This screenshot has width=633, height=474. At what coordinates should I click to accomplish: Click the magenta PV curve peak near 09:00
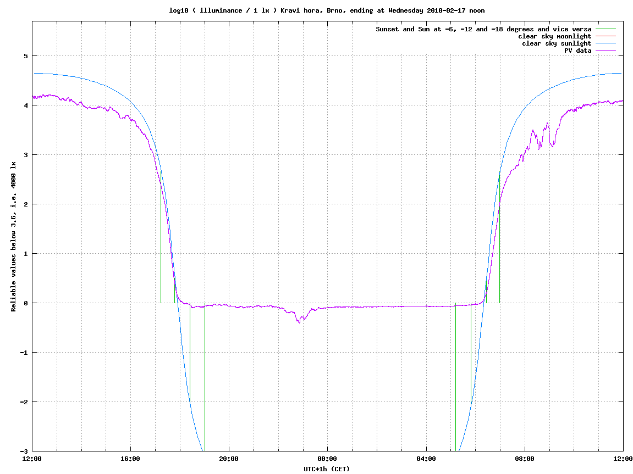(x=547, y=124)
